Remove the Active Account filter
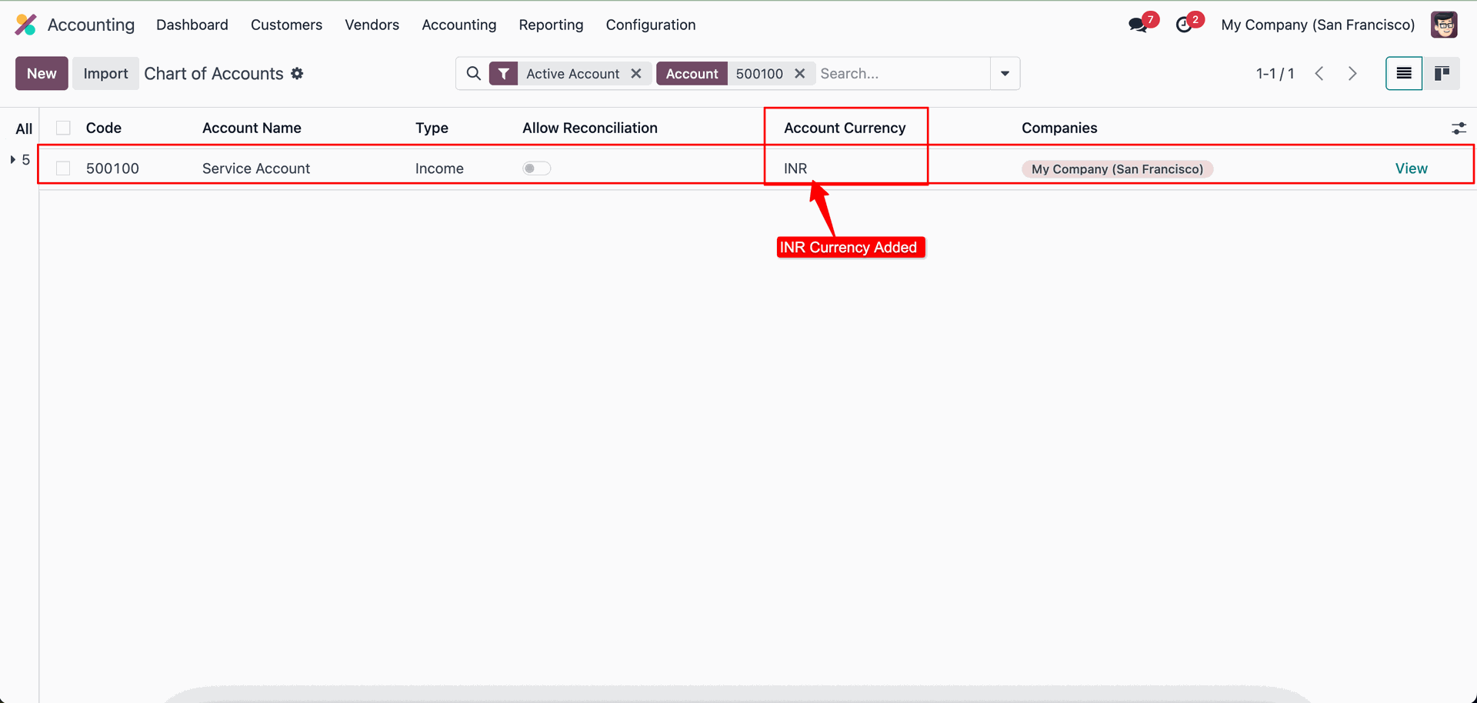The height and width of the screenshot is (703, 1477). 636,74
